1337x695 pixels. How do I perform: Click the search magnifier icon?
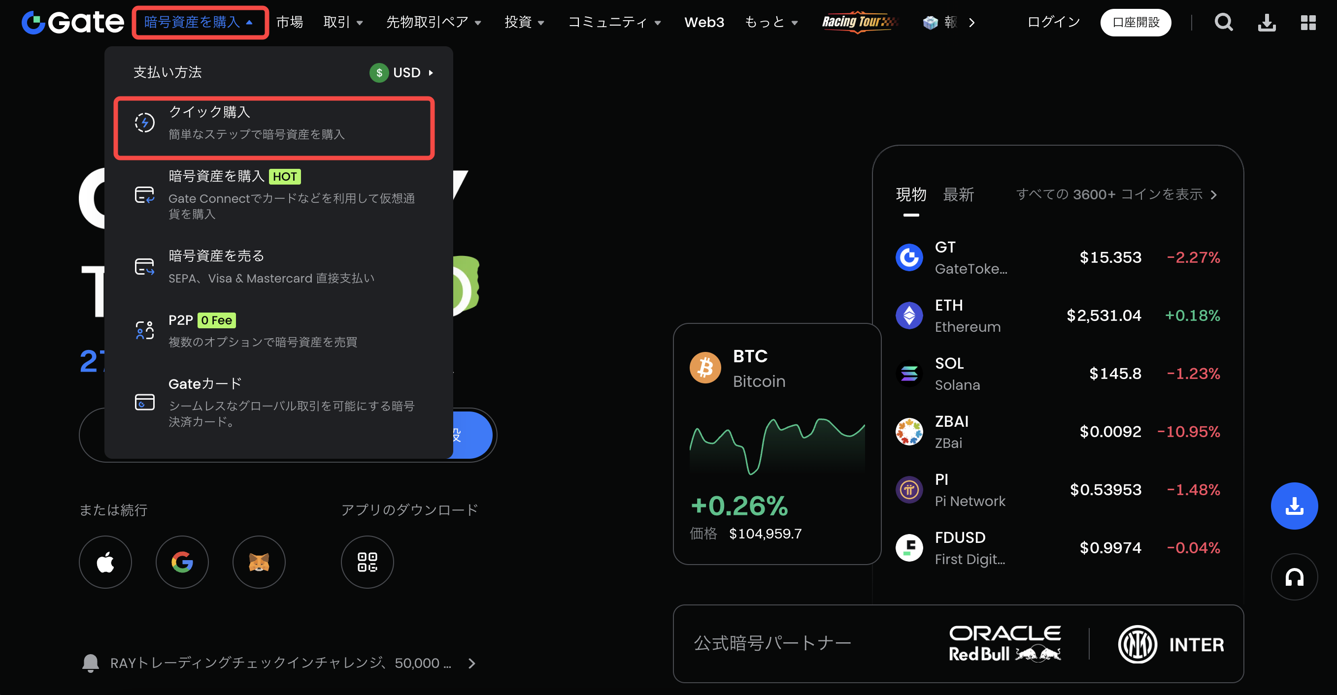(1223, 22)
